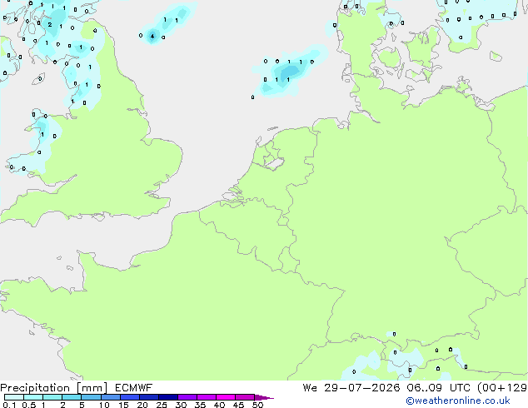Click the '40' legend scale label
The image size is (528, 408).
point(219,405)
